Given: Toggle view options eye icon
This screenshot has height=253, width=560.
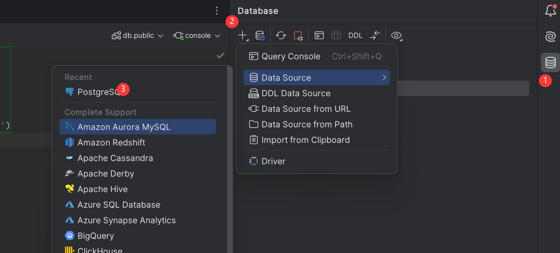Looking at the screenshot, I should coord(396,35).
